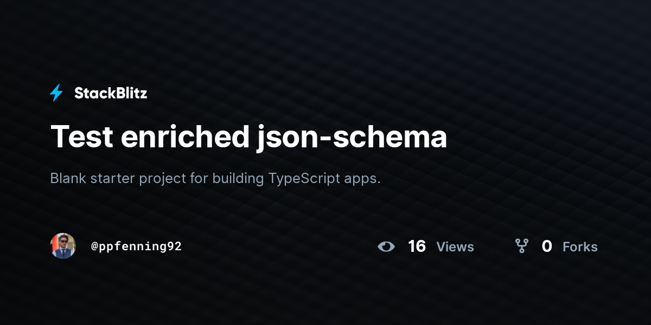Select the Views label
The image size is (651, 325).
pyautogui.click(x=455, y=247)
